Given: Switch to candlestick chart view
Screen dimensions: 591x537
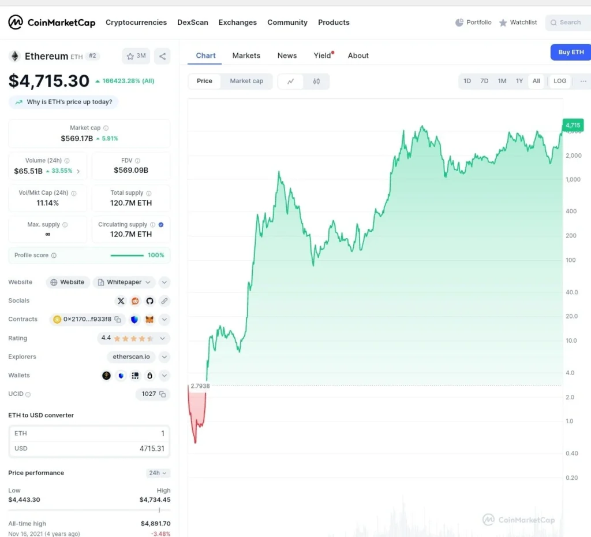Looking at the screenshot, I should [x=317, y=82].
